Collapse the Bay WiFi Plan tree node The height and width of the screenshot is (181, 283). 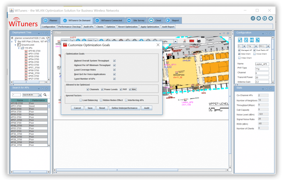point(12,41)
